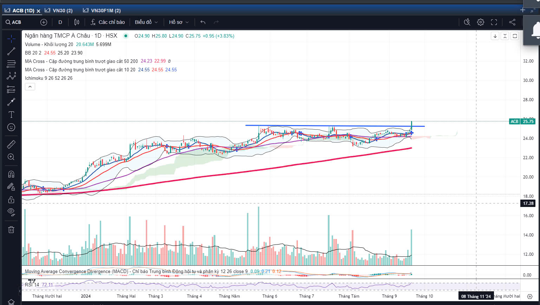Open chart settings gear icon
Screen dimensions: 540x305
pyautogui.click(x=481, y=22)
